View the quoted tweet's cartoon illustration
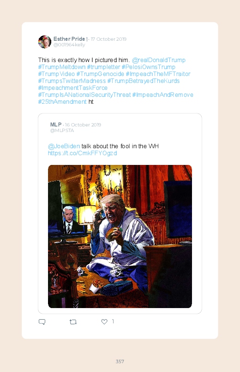 pos(120,236)
